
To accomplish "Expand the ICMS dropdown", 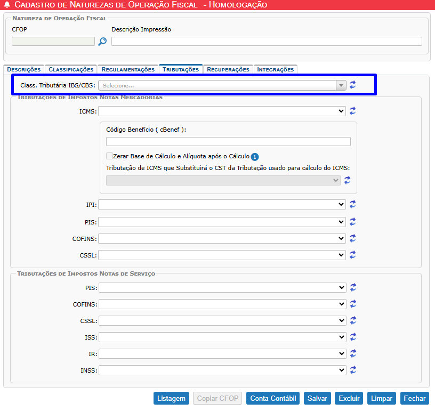I will pyautogui.click(x=222, y=111).
